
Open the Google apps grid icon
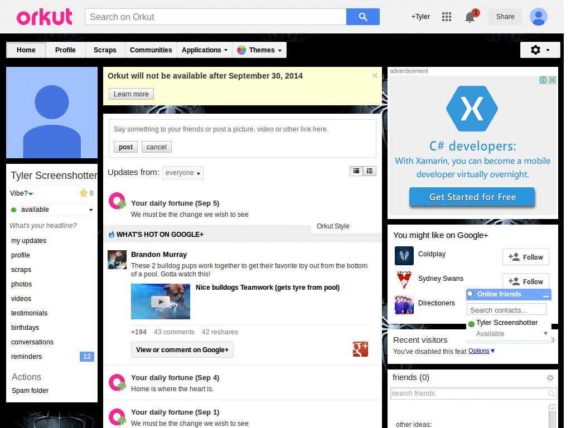[447, 17]
